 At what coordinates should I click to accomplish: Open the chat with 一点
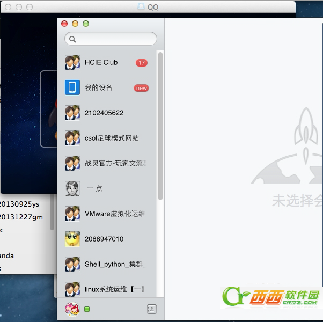click(x=107, y=188)
